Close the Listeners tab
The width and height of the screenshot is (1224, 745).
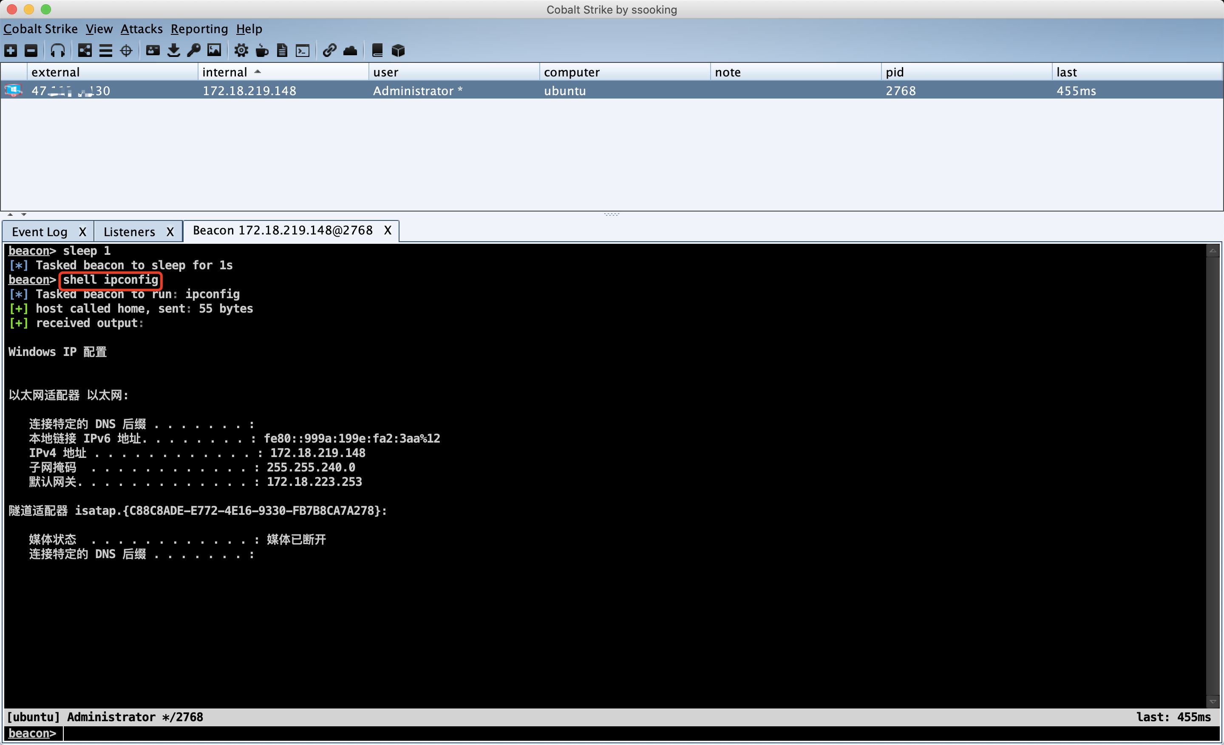point(170,232)
